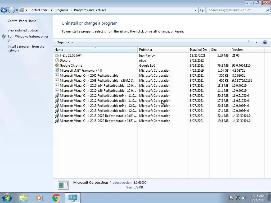Open the Windows Start menu

pyautogui.click(x=7, y=198)
